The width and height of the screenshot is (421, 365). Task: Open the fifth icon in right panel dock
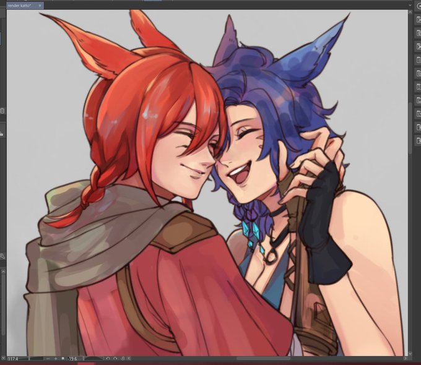(418, 60)
